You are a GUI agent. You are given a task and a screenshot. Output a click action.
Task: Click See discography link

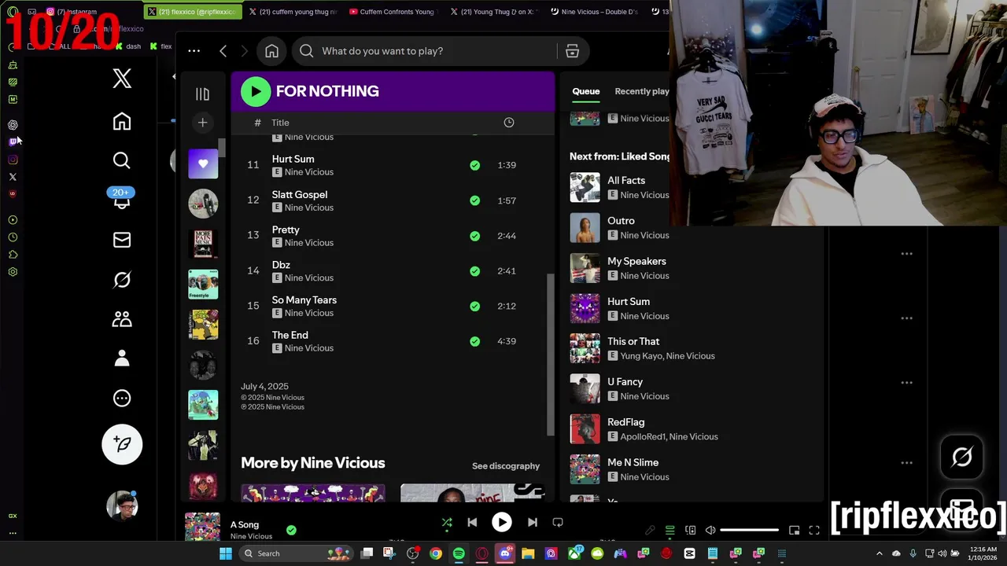tap(506, 466)
